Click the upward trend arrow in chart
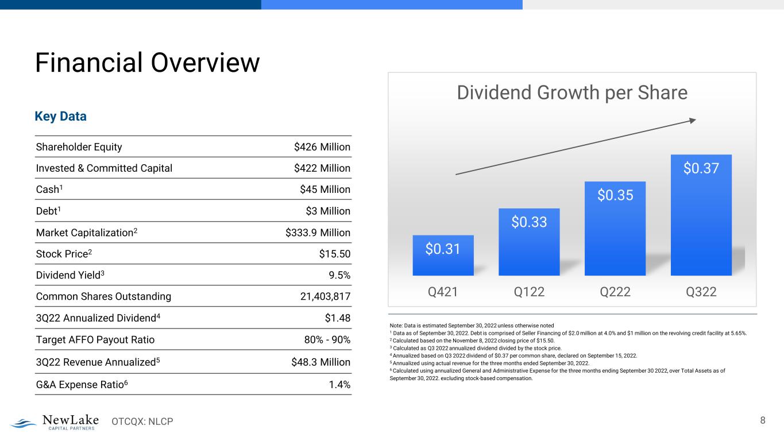Screen dimensions: 784x441 574,146
